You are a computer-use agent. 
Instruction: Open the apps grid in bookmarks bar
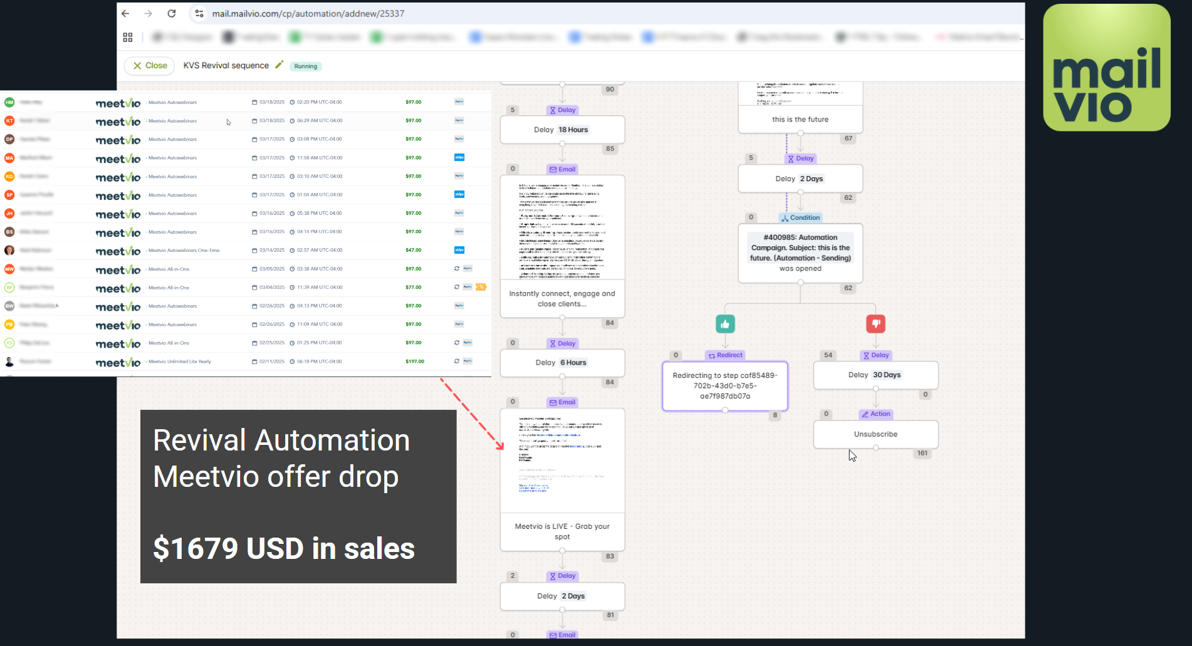(128, 38)
